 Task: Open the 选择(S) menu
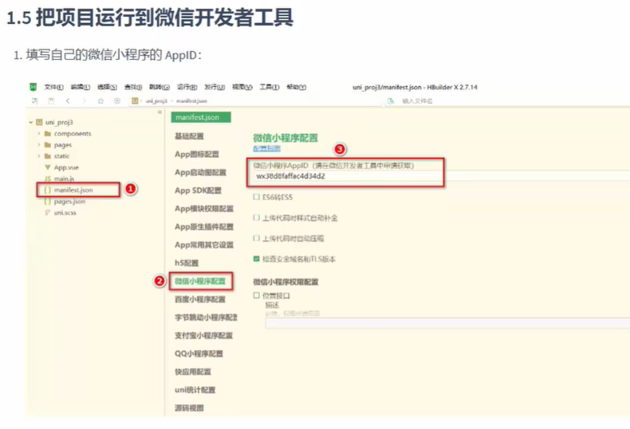click(108, 87)
